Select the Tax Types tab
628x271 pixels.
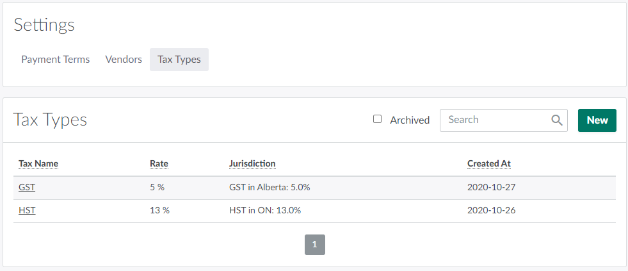(179, 60)
